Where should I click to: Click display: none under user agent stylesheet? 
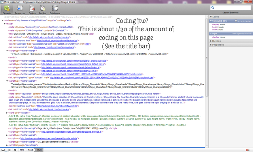coord(219,37)
